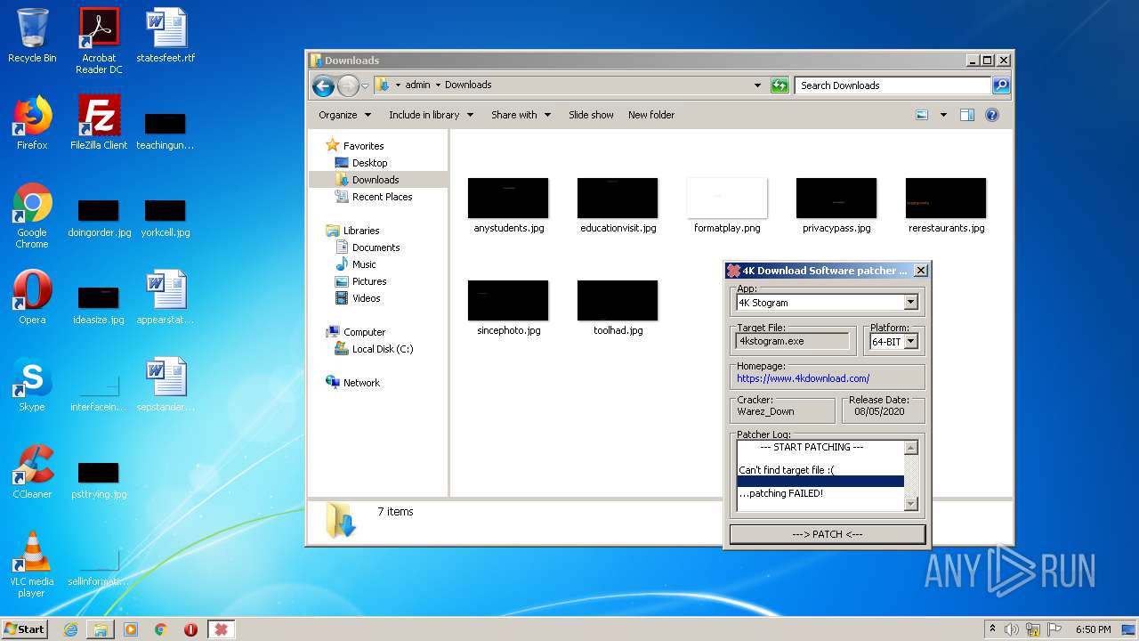Screen dimensions: 1139x641
Task: Open FileZilla Client shortcut
Action: point(99,123)
